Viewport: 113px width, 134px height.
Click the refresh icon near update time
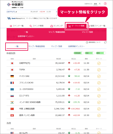tap(105, 42)
